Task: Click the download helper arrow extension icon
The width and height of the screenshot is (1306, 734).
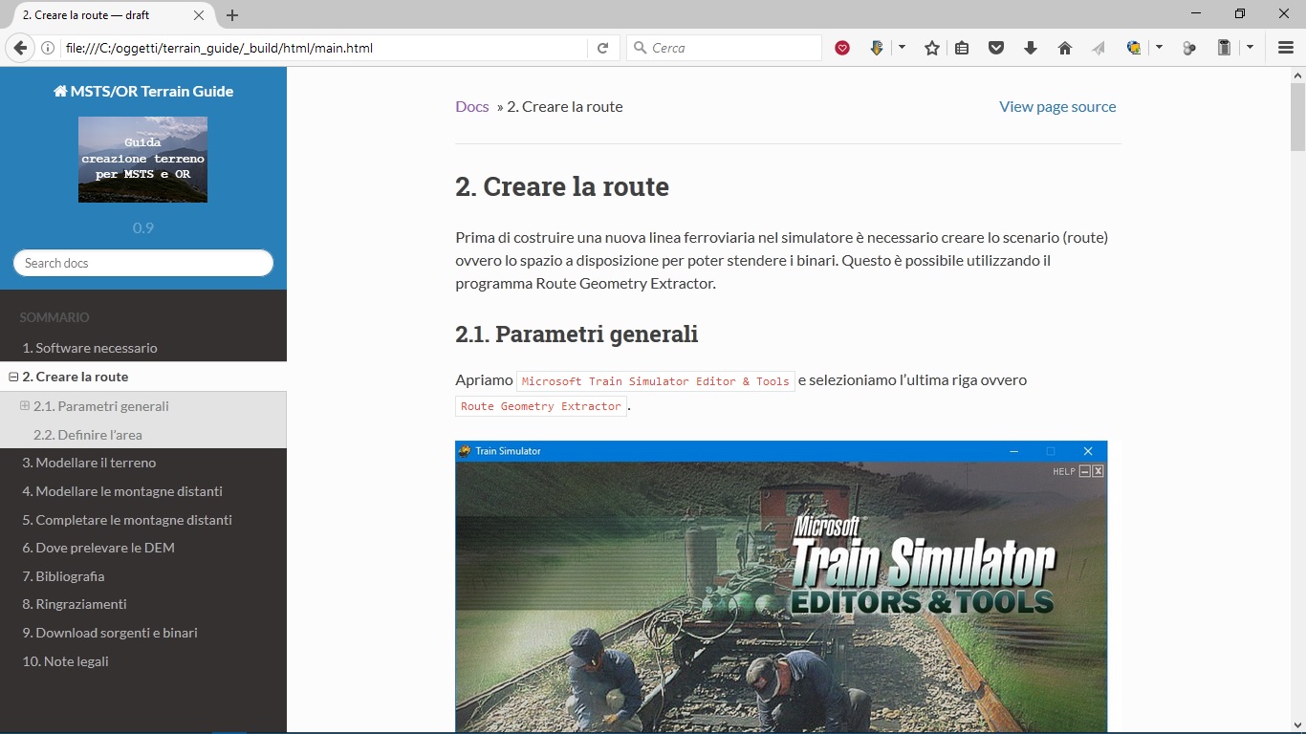Action: pos(877,48)
